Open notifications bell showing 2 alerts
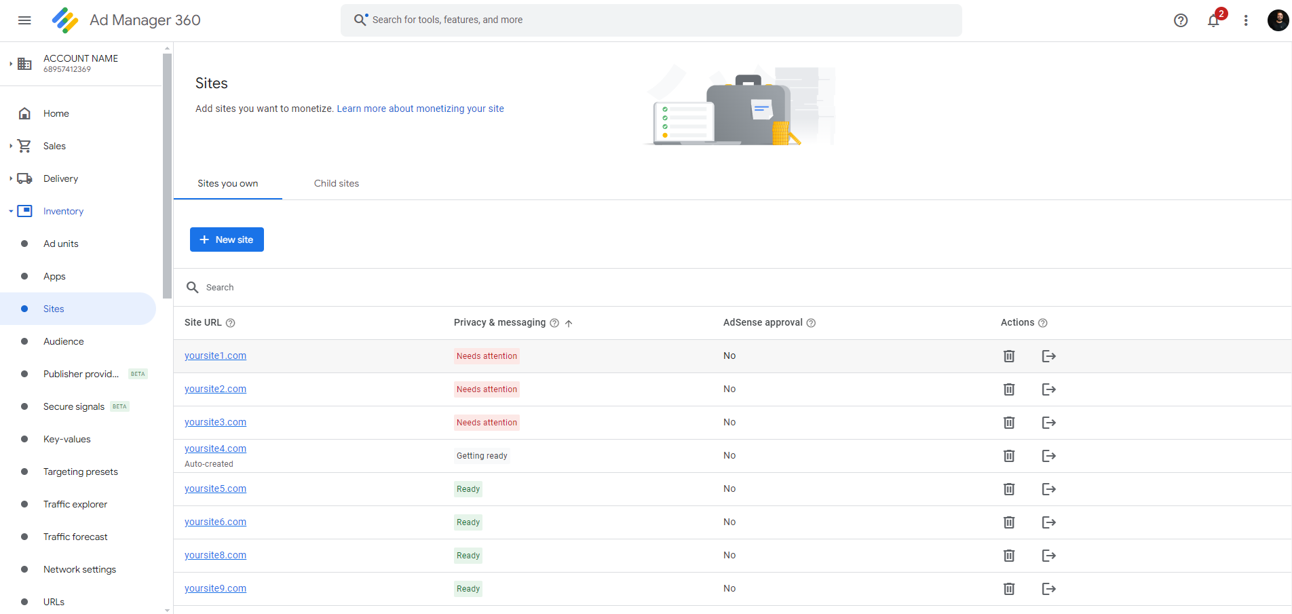Screen dimensions: 1292x614 (1213, 20)
